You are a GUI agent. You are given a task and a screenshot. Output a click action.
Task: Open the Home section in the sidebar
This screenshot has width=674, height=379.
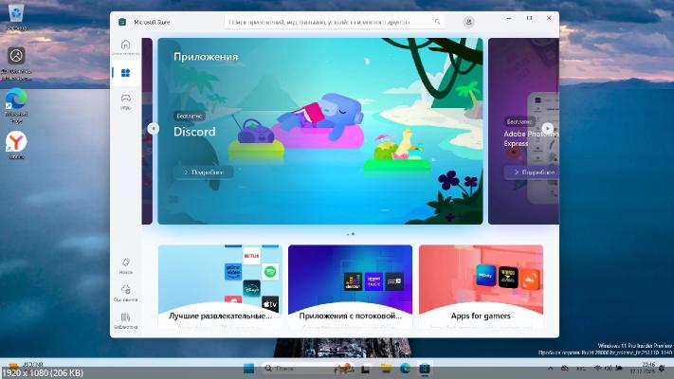(x=125, y=46)
